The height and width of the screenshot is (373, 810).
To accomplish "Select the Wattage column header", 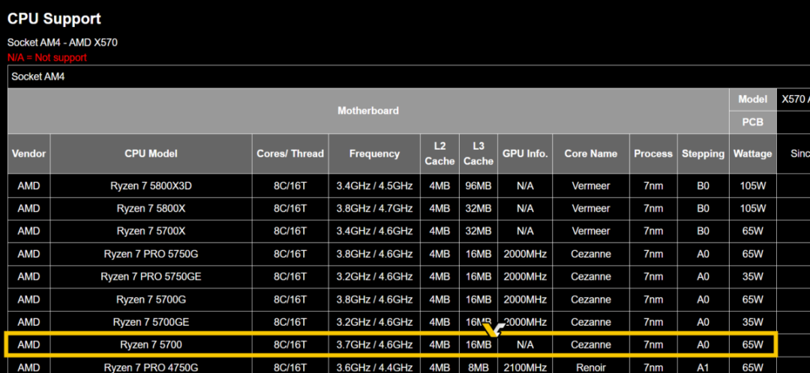I will [x=752, y=154].
